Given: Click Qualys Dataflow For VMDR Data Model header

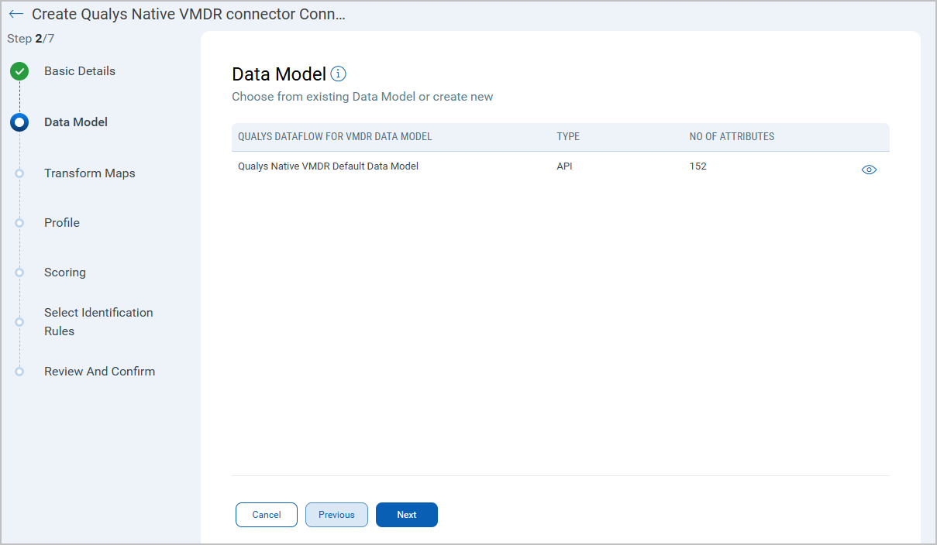Looking at the screenshot, I should pyautogui.click(x=335, y=137).
